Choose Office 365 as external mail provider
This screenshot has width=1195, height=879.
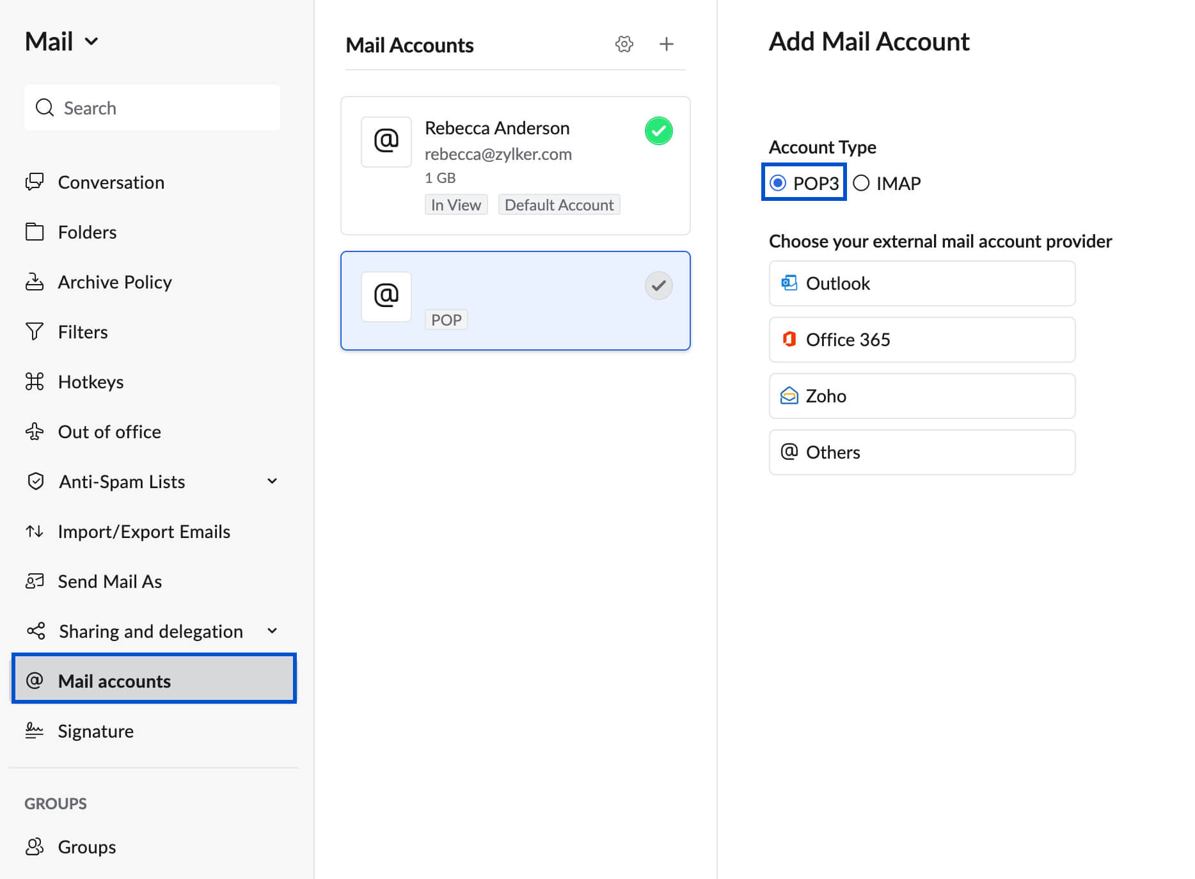[x=921, y=339]
